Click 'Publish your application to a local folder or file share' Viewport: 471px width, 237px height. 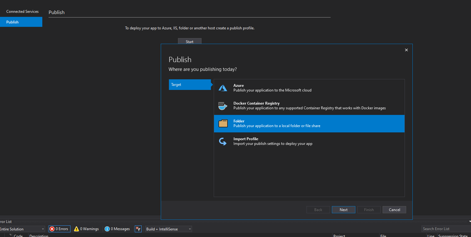[x=277, y=126]
